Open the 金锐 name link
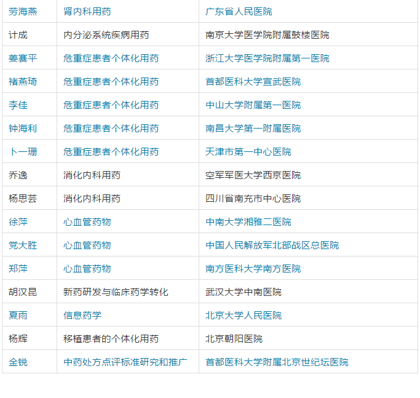 (x=18, y=362)
